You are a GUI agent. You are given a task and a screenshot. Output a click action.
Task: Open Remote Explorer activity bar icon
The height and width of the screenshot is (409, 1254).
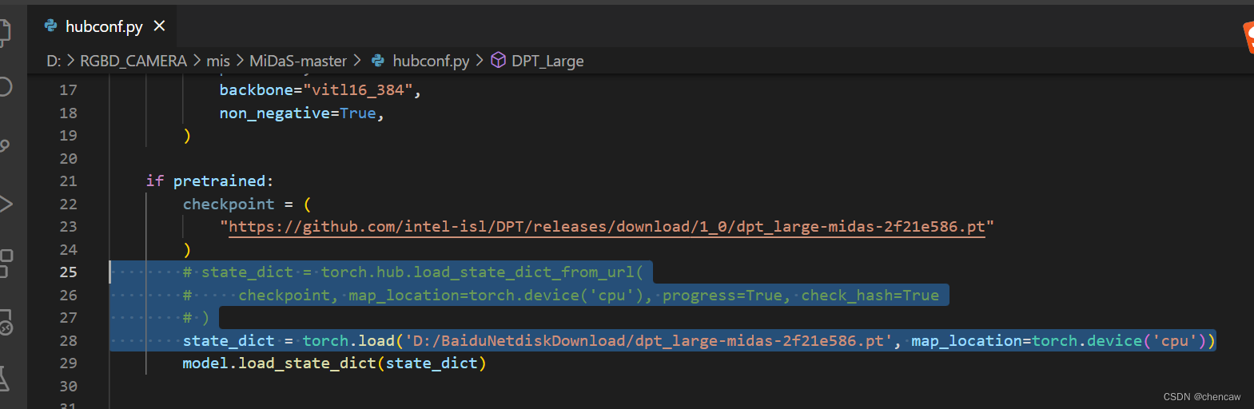point(6,322)
